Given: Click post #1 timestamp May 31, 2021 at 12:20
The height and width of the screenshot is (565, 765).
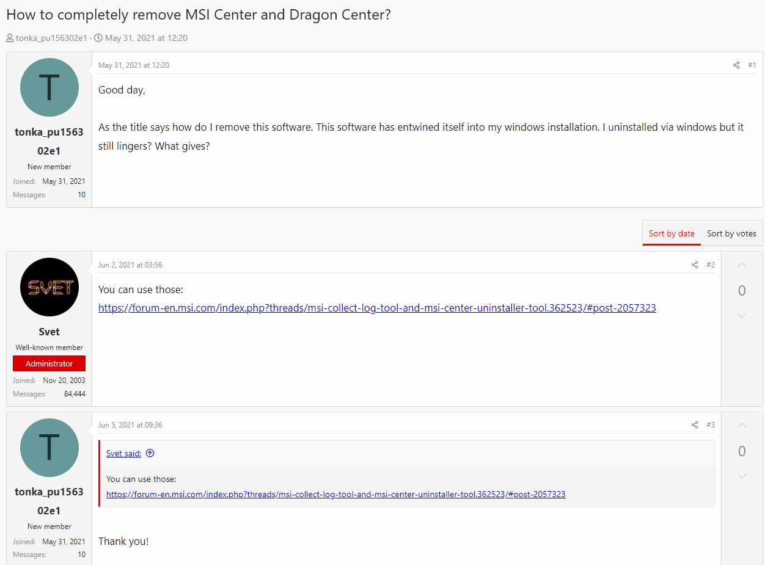Looking at the screenshot, I should [134, 65].
